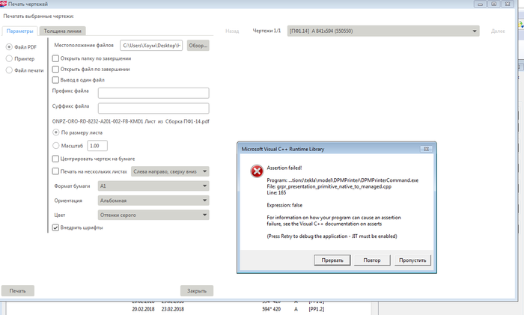Expand the drawings list [ПФ1.14] dropdown

[x=383, y=31]
